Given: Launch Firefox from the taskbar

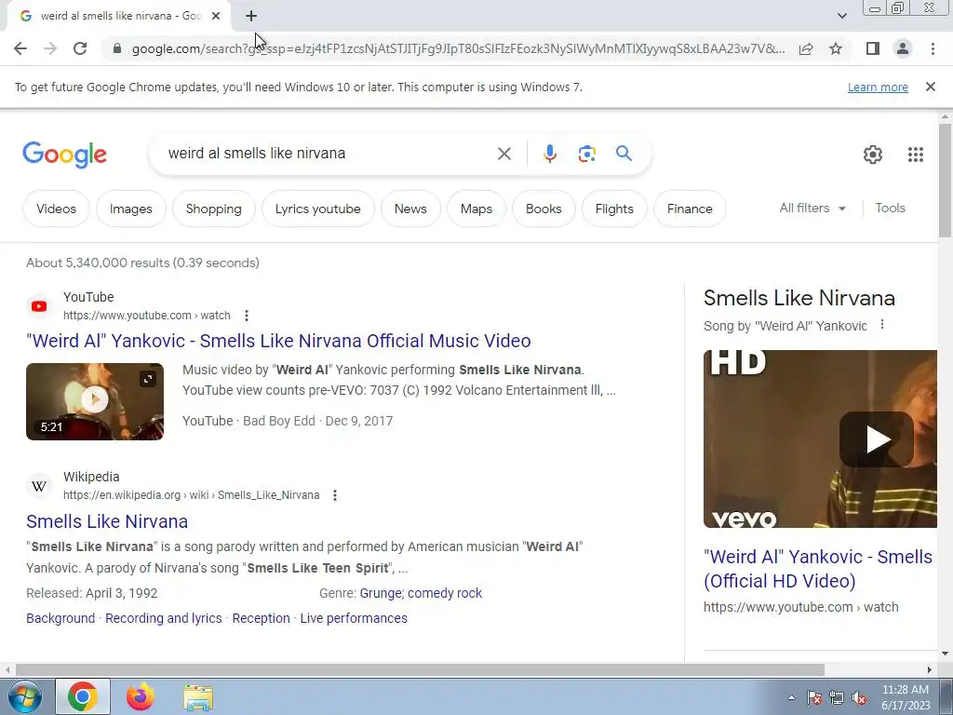Looking at the screenshot, I should point(141,696).
